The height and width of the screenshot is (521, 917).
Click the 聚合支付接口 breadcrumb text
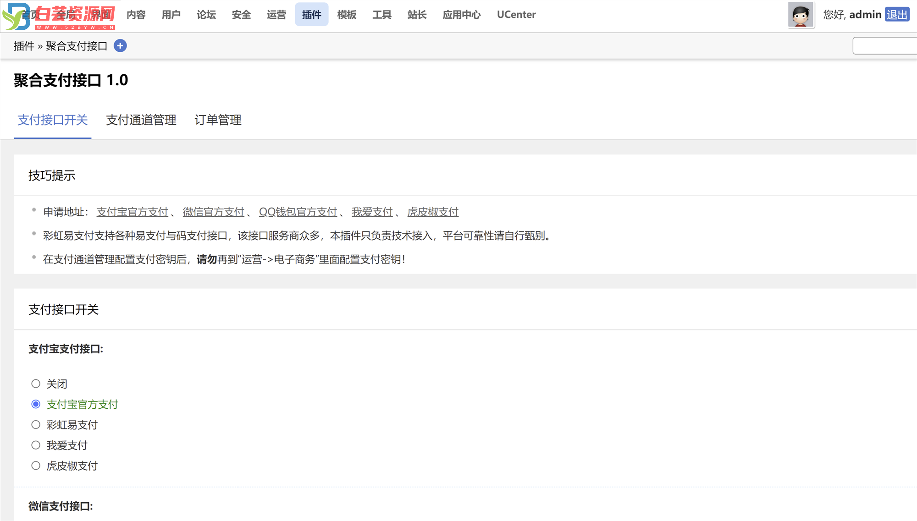[x=77, y=46]
